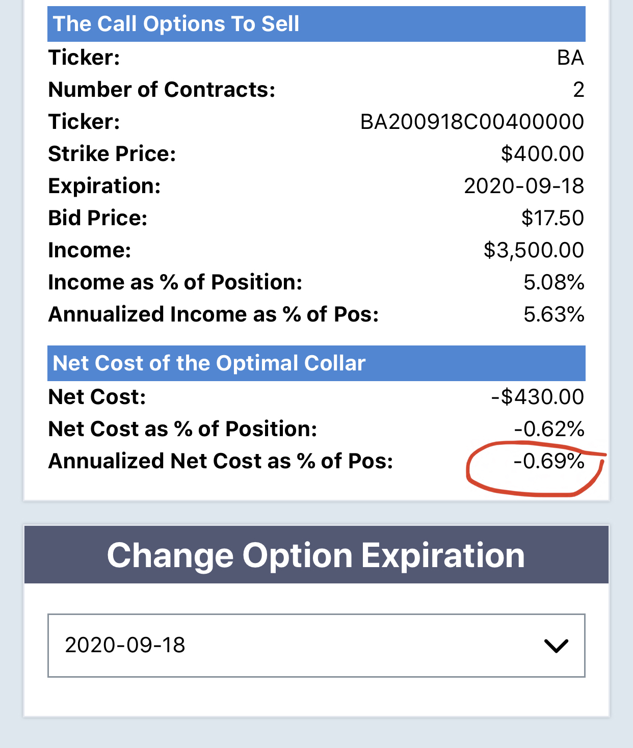Click the Annualized Net Cost label

(221, 461)
